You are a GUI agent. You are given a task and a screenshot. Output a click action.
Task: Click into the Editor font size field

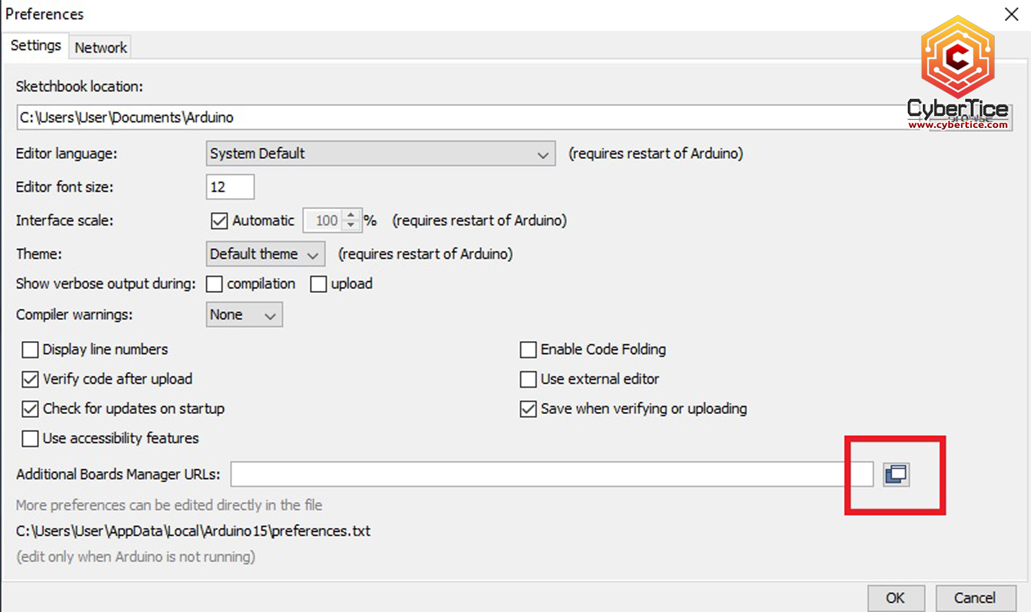[x=230, y=187]
